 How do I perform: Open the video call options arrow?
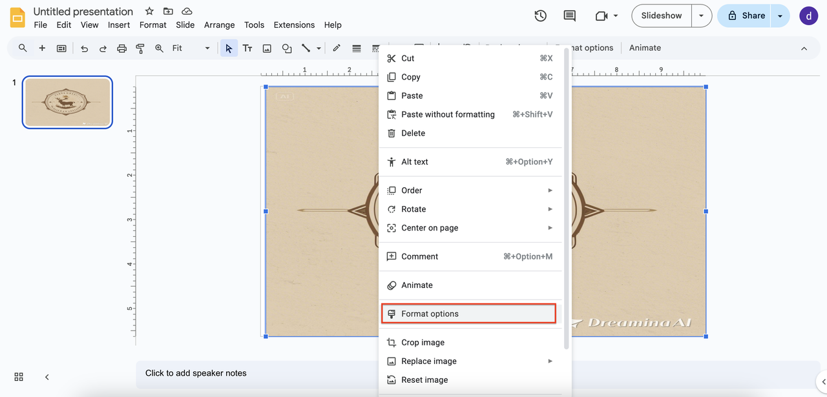[x=616, y=15]
